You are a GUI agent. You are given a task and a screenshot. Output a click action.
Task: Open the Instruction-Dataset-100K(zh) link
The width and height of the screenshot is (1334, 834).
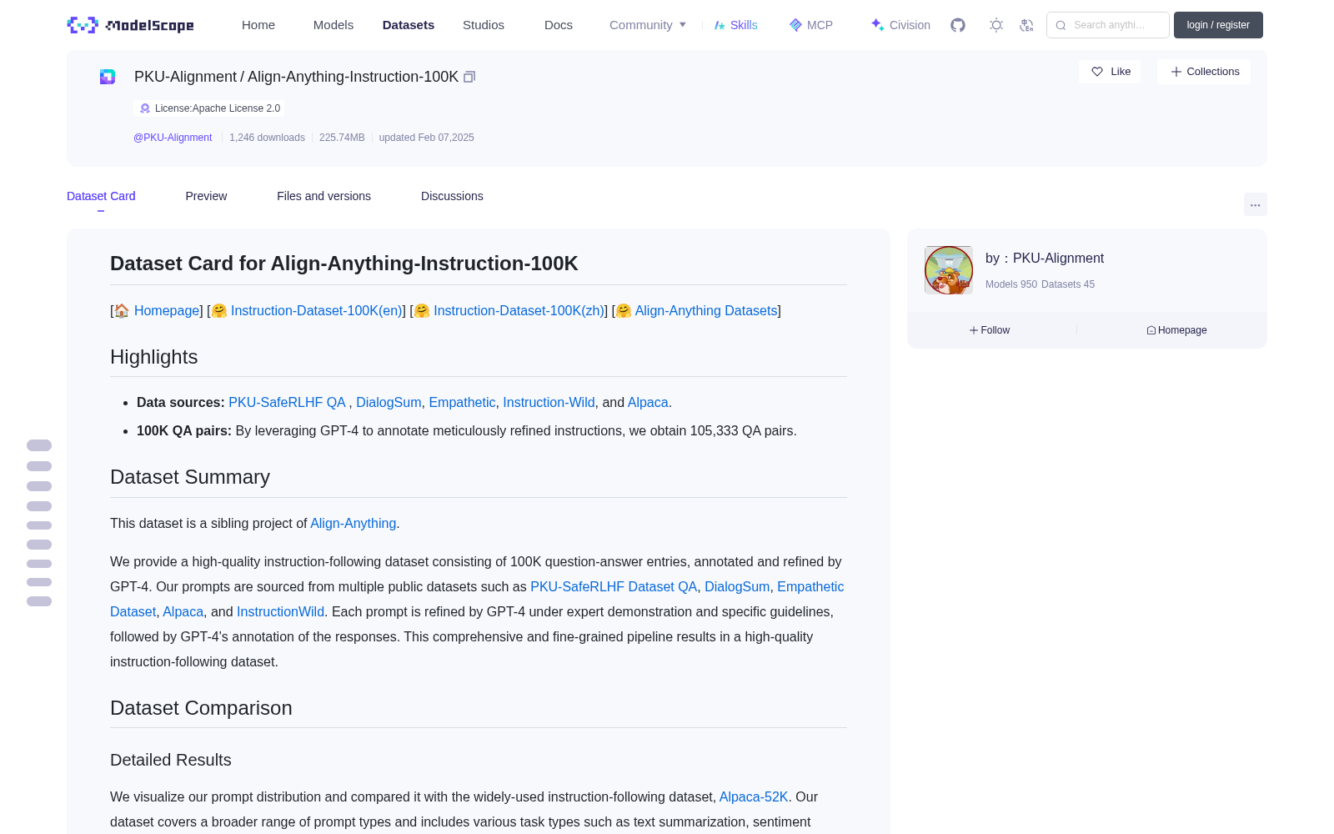point(519,311)
